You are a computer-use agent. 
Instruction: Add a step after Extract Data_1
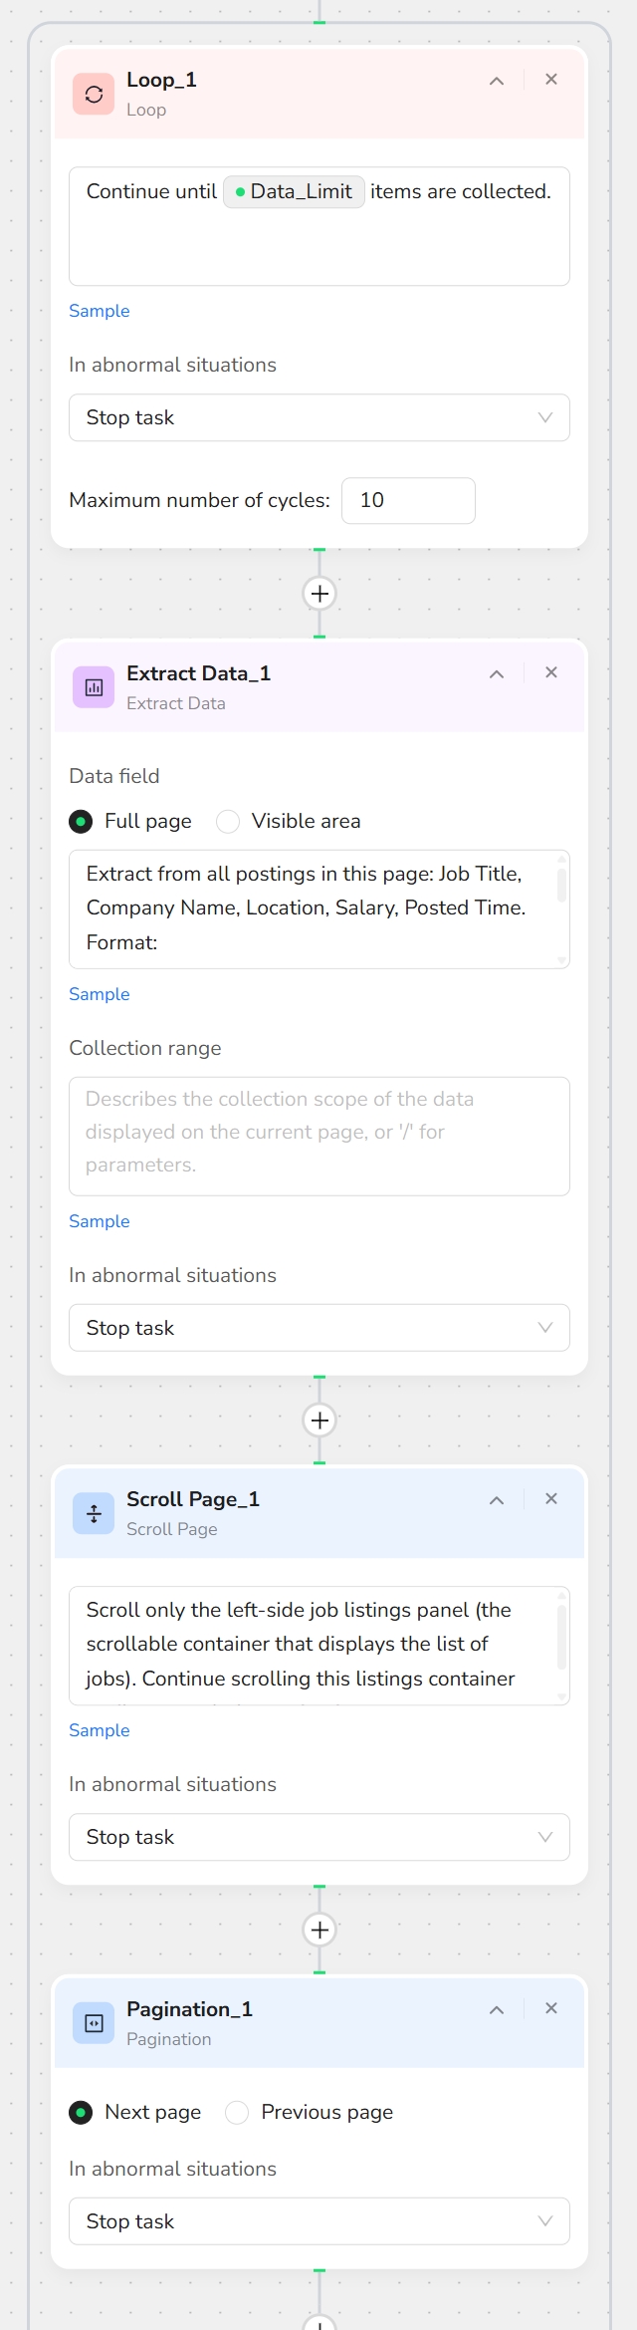click(319, 1421)
